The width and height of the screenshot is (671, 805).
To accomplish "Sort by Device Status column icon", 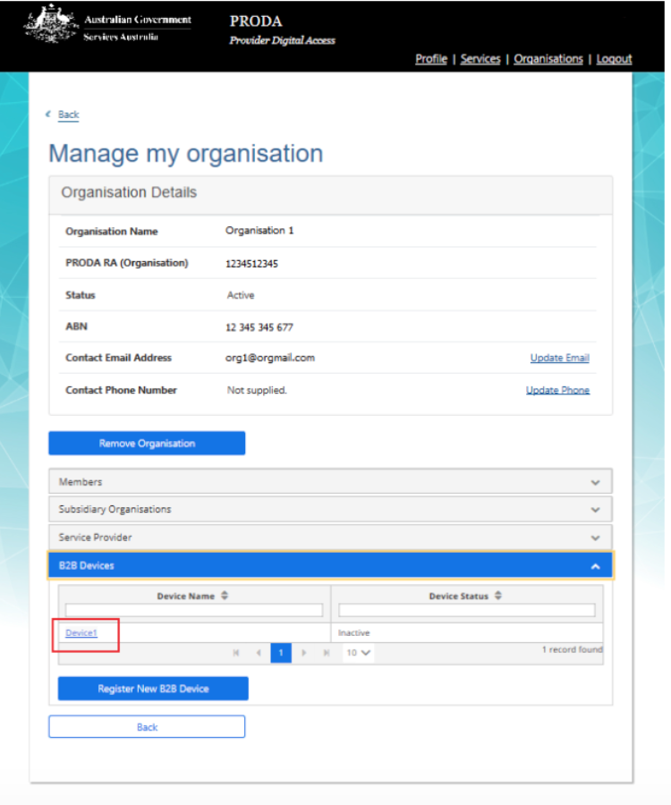I will click(498, 596).
